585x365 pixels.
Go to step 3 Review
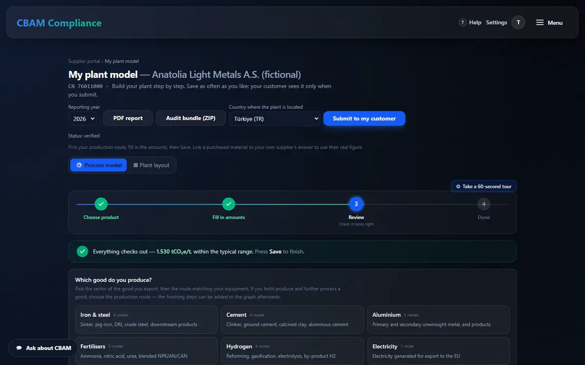[356, 204]
